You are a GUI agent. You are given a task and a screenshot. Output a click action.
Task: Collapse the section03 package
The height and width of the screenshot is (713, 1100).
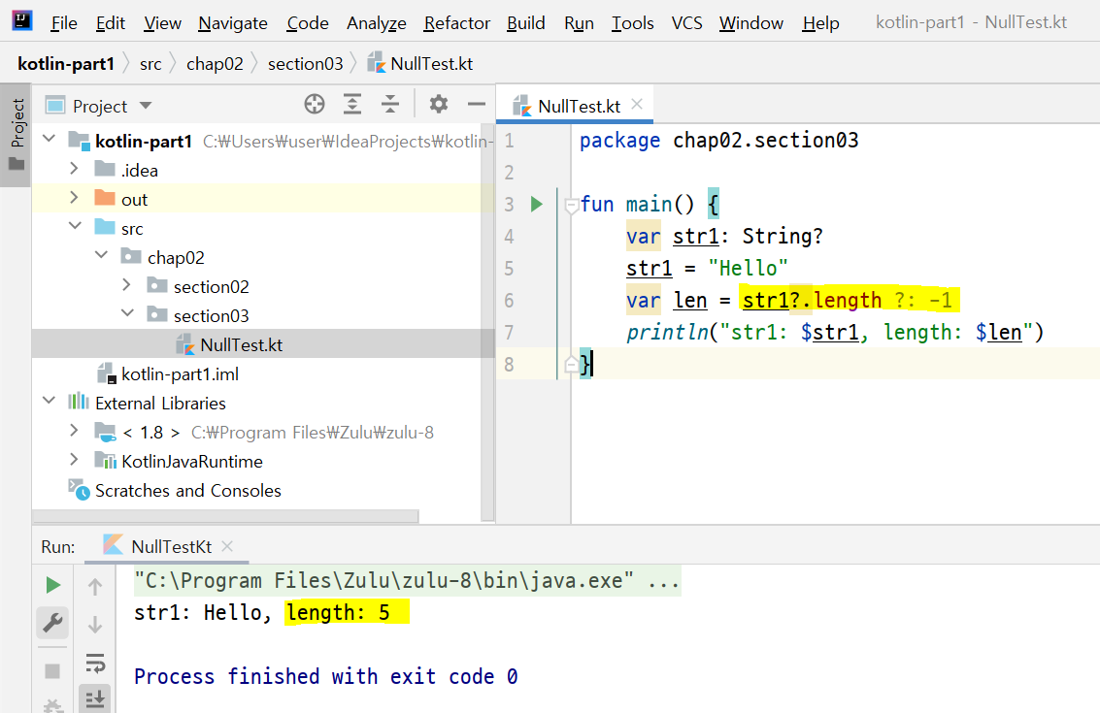click(x=128, y=313)
